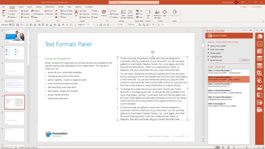The image size is (265, 149).
Task: Expand the Options dropdown in Presentation group
Action: 13,17
